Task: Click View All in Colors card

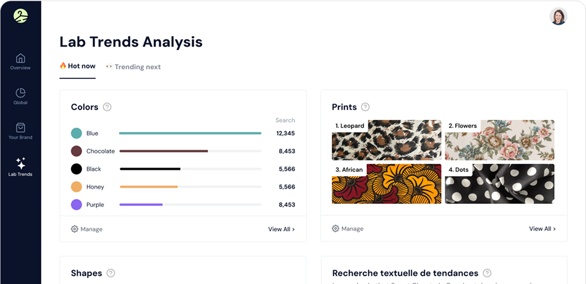Action: [281, 229]
